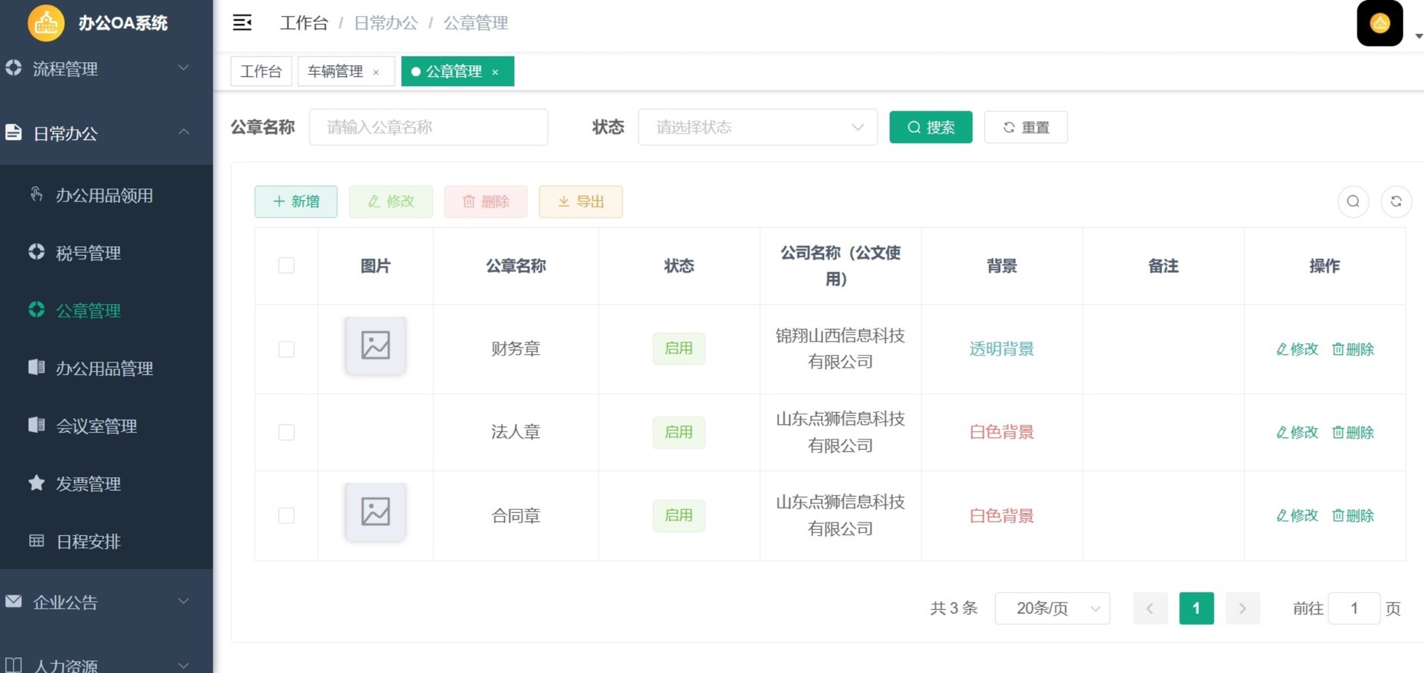
Task: Tick the select-all checkbox in table header
Action: click(286, 265)
